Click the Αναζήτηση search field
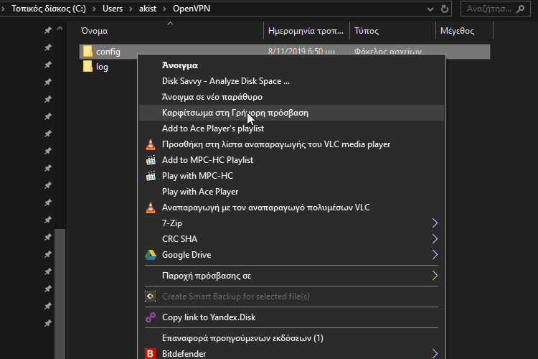This screenshot has height=359, width=538. pyautogui.click(x=496, y=9)
